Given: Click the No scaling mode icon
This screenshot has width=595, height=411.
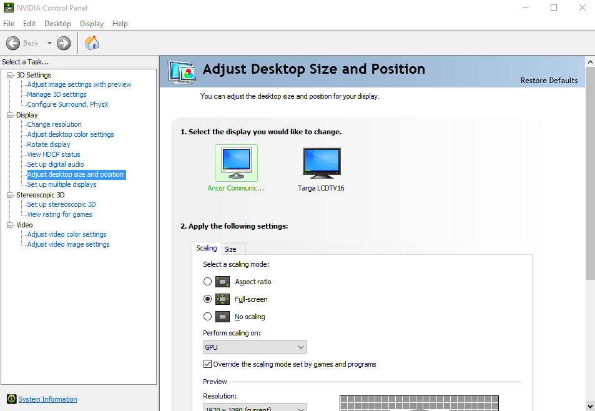Looking at the screenshot, I should [x=222, y=317].
